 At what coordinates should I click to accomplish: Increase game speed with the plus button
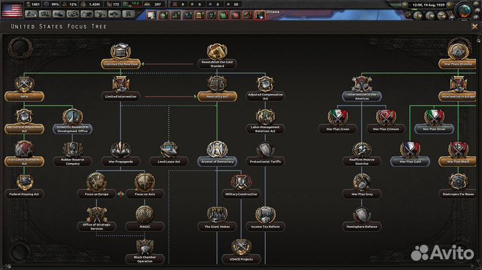point(449,5)
